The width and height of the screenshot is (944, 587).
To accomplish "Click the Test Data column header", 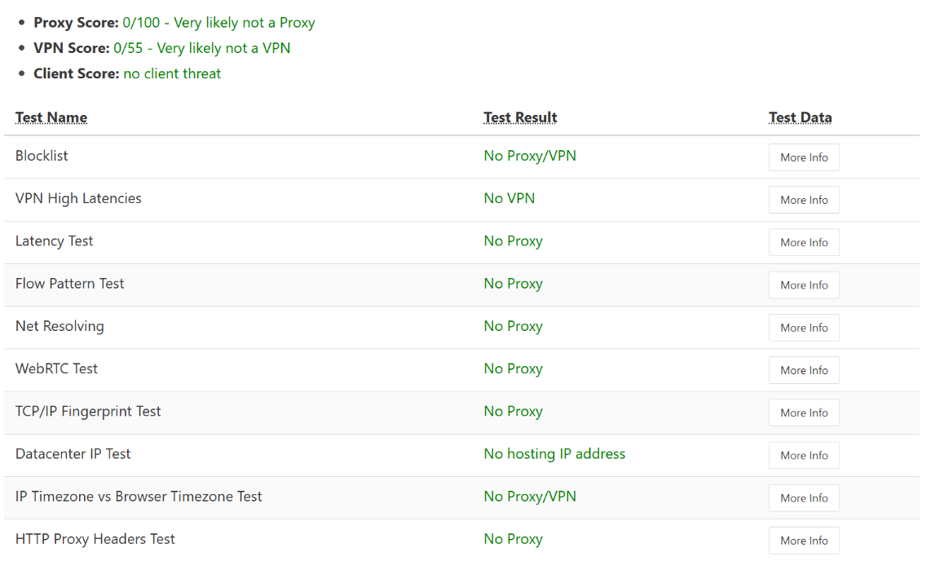I will pos(800,117).
